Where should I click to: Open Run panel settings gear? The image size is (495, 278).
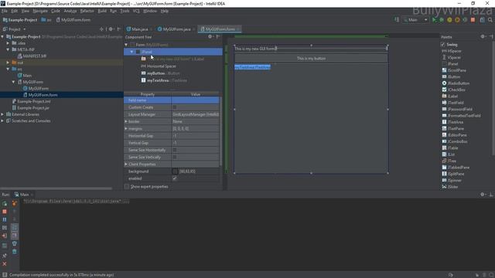click(x=483, y=195)
